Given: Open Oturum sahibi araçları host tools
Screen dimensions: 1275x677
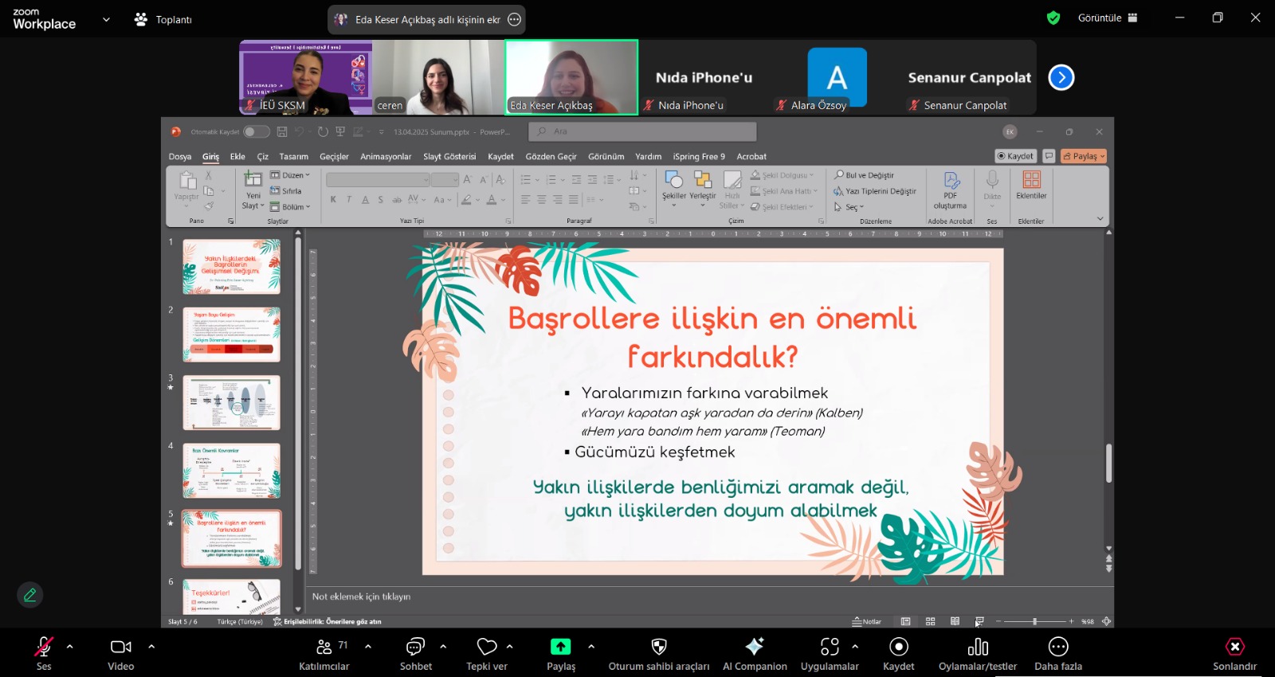Looking at the screenshot, I should pyautogui.click(x=658, y=648).
